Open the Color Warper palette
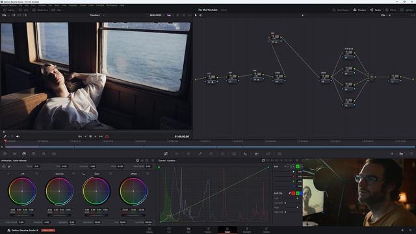Screen dimensions: 416x234 pos(177,153)
